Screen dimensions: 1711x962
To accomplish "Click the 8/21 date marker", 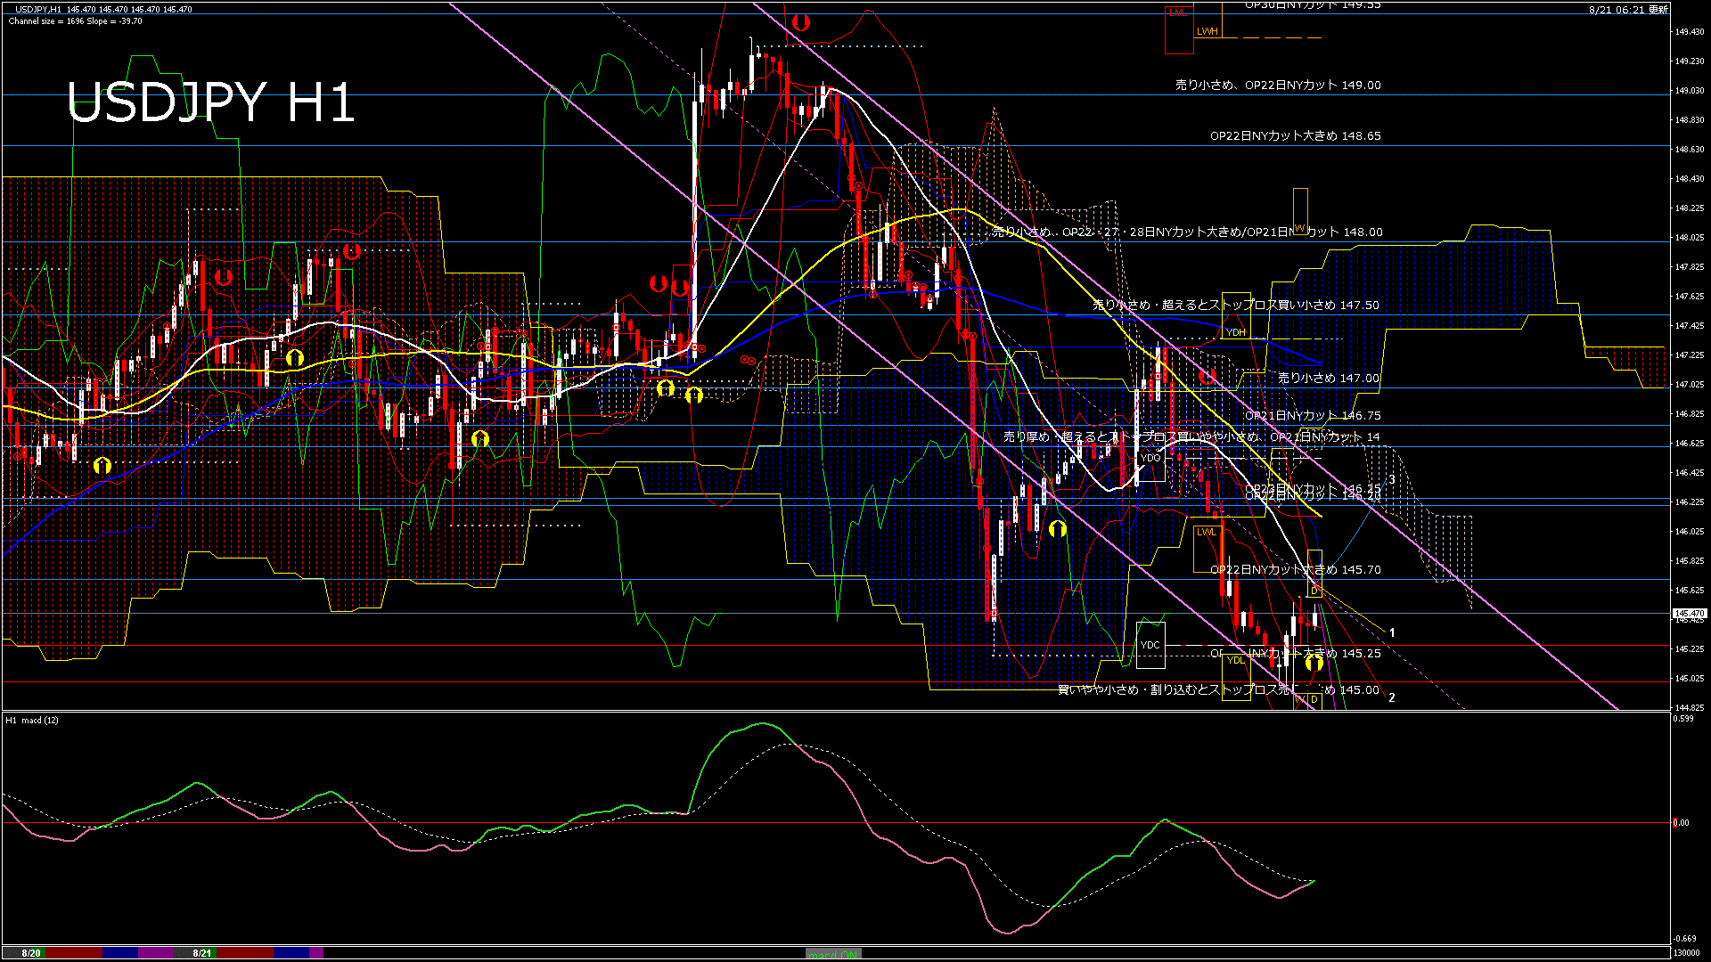I will (202, 953).
